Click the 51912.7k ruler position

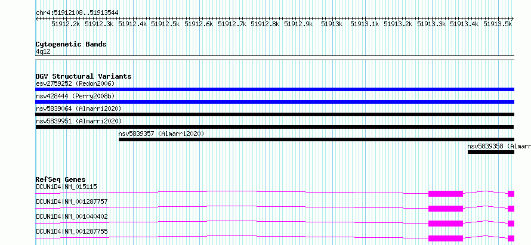pos(232,24)
